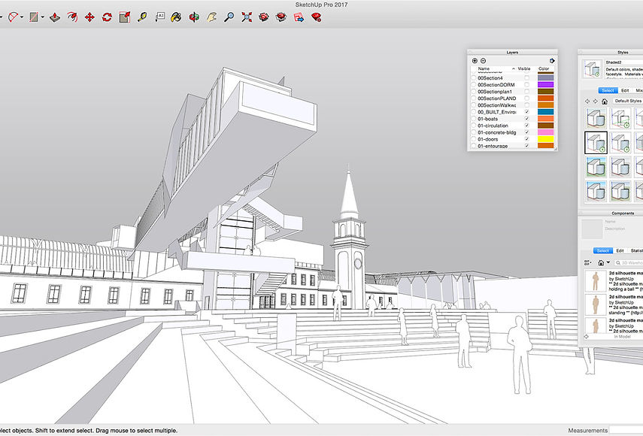Click the Send to LayOut icon
This screenshot has width=643, height=436.
pyautogui.click(x=299, y=17)
